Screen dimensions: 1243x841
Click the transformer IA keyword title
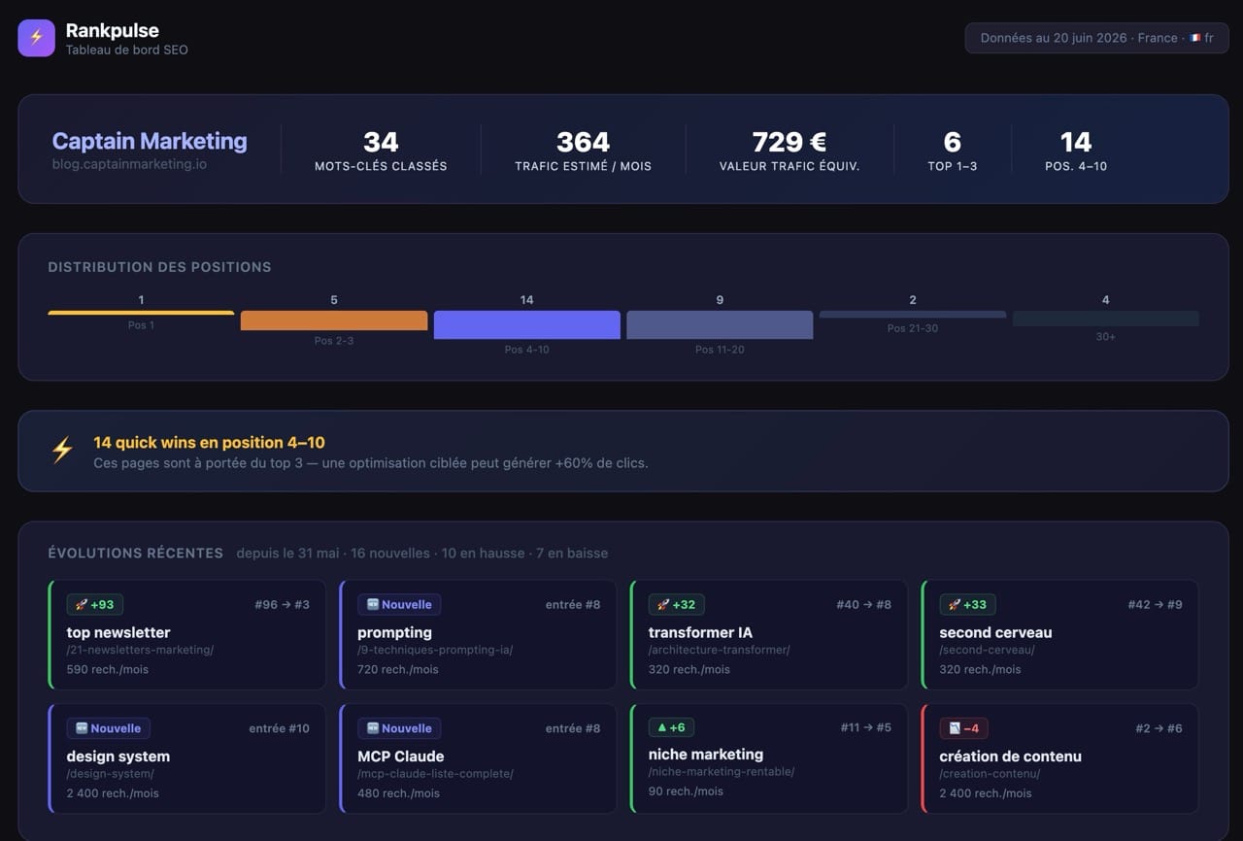[700, 632]
